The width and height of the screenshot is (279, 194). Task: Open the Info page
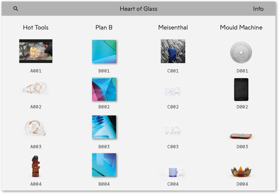pos(258,9)
